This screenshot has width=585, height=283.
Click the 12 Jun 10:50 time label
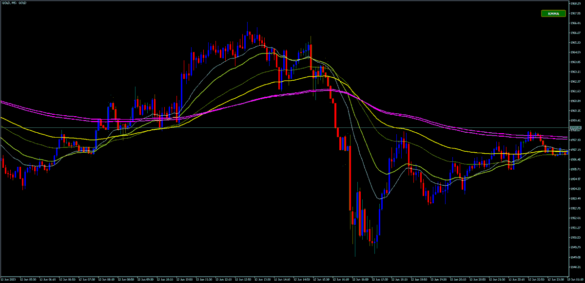pos(186,280)
